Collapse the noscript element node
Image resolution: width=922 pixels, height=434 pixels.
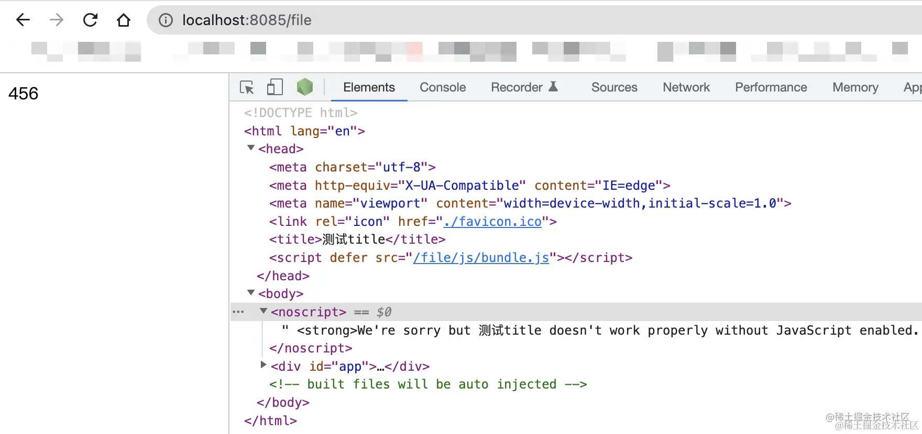pos(264,312)
